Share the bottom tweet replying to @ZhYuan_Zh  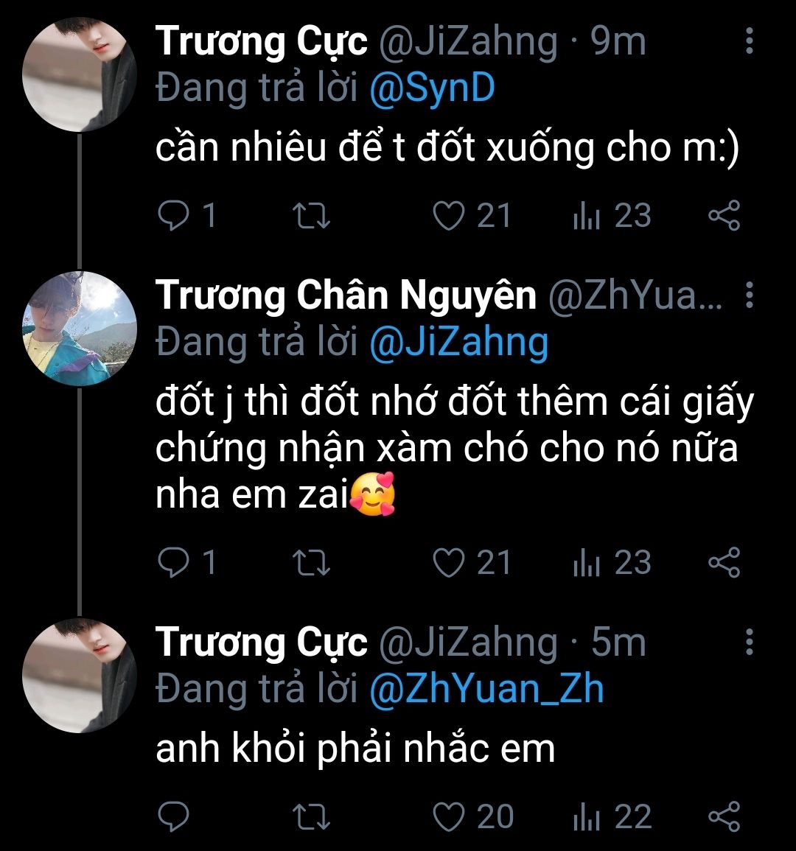coord(723,816)
